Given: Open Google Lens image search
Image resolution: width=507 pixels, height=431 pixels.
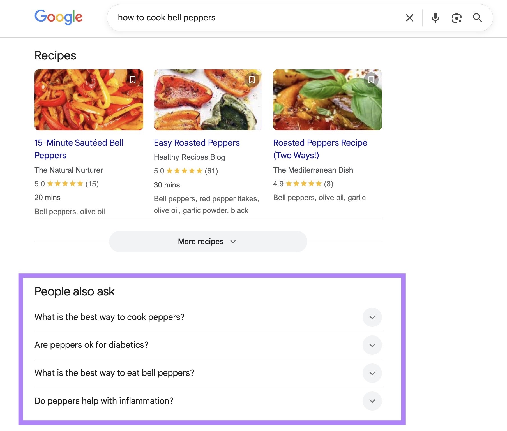Looking at the screenshot, I should [456, 18].
